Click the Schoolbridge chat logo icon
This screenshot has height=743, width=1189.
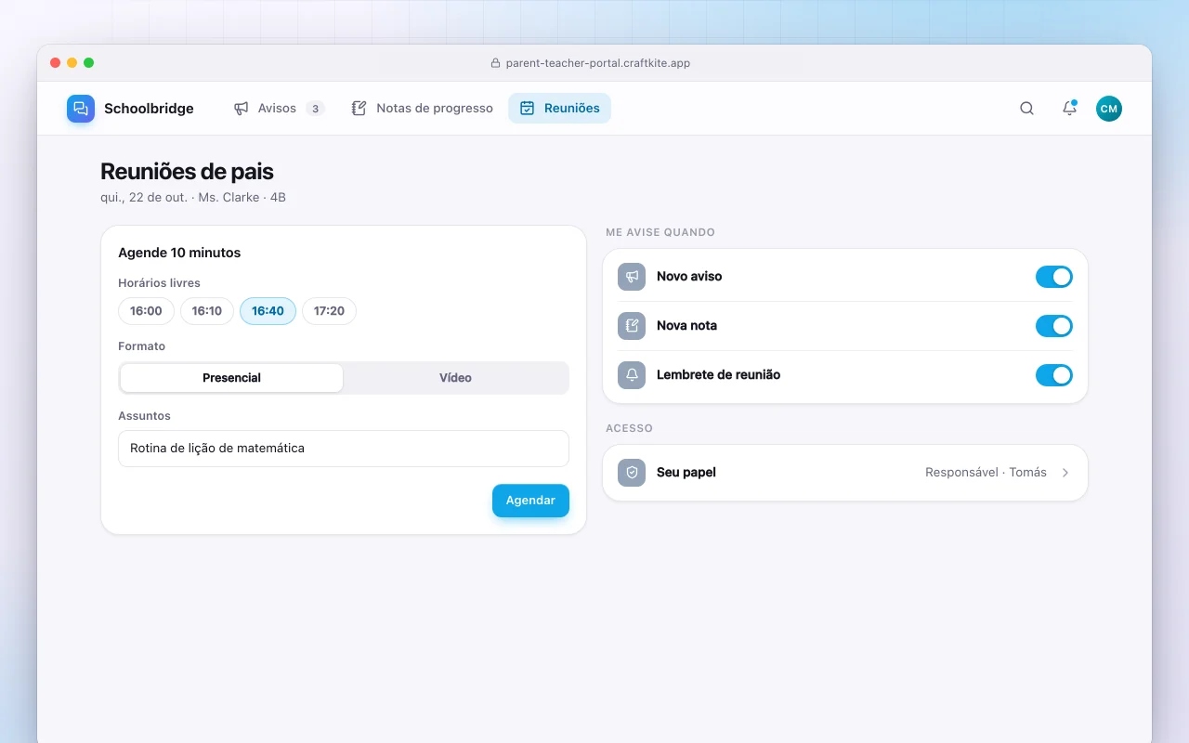[81, 109]
